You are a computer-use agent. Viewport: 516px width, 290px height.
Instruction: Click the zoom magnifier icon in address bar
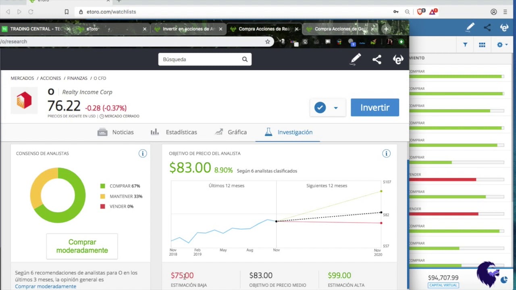tap(407, 12)
